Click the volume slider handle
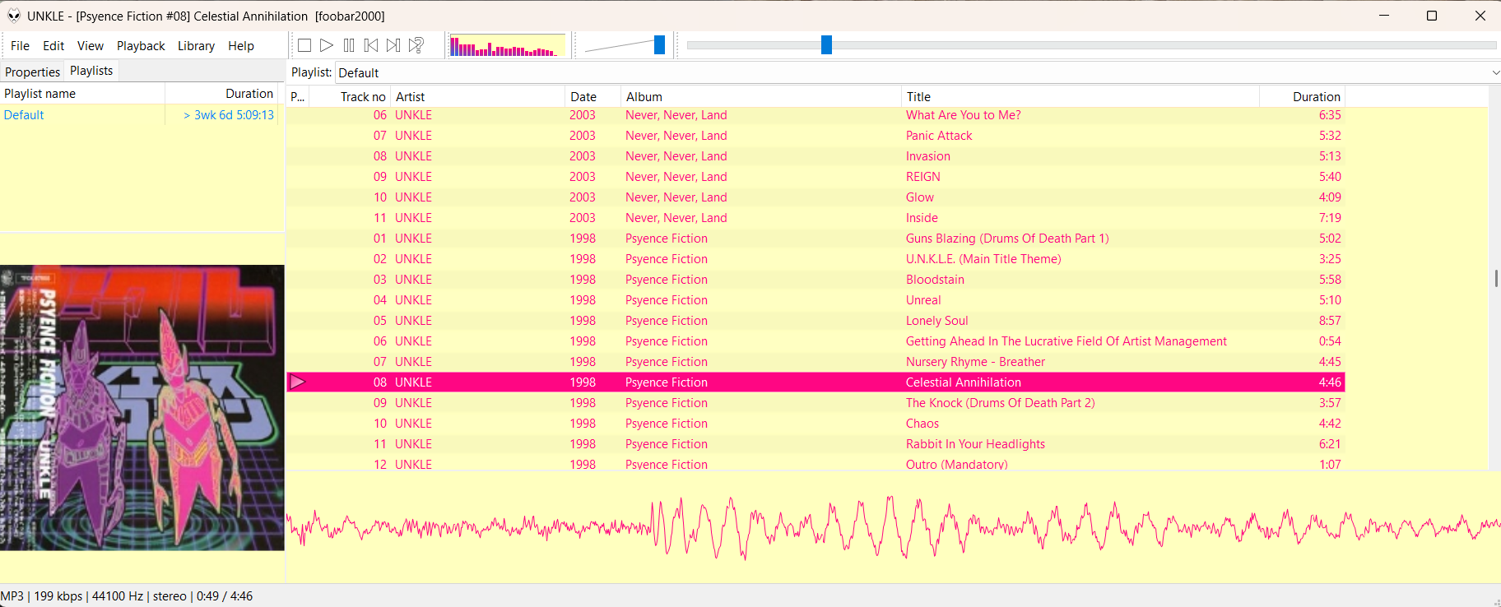 pyautogui.click(x=659, y=45)
